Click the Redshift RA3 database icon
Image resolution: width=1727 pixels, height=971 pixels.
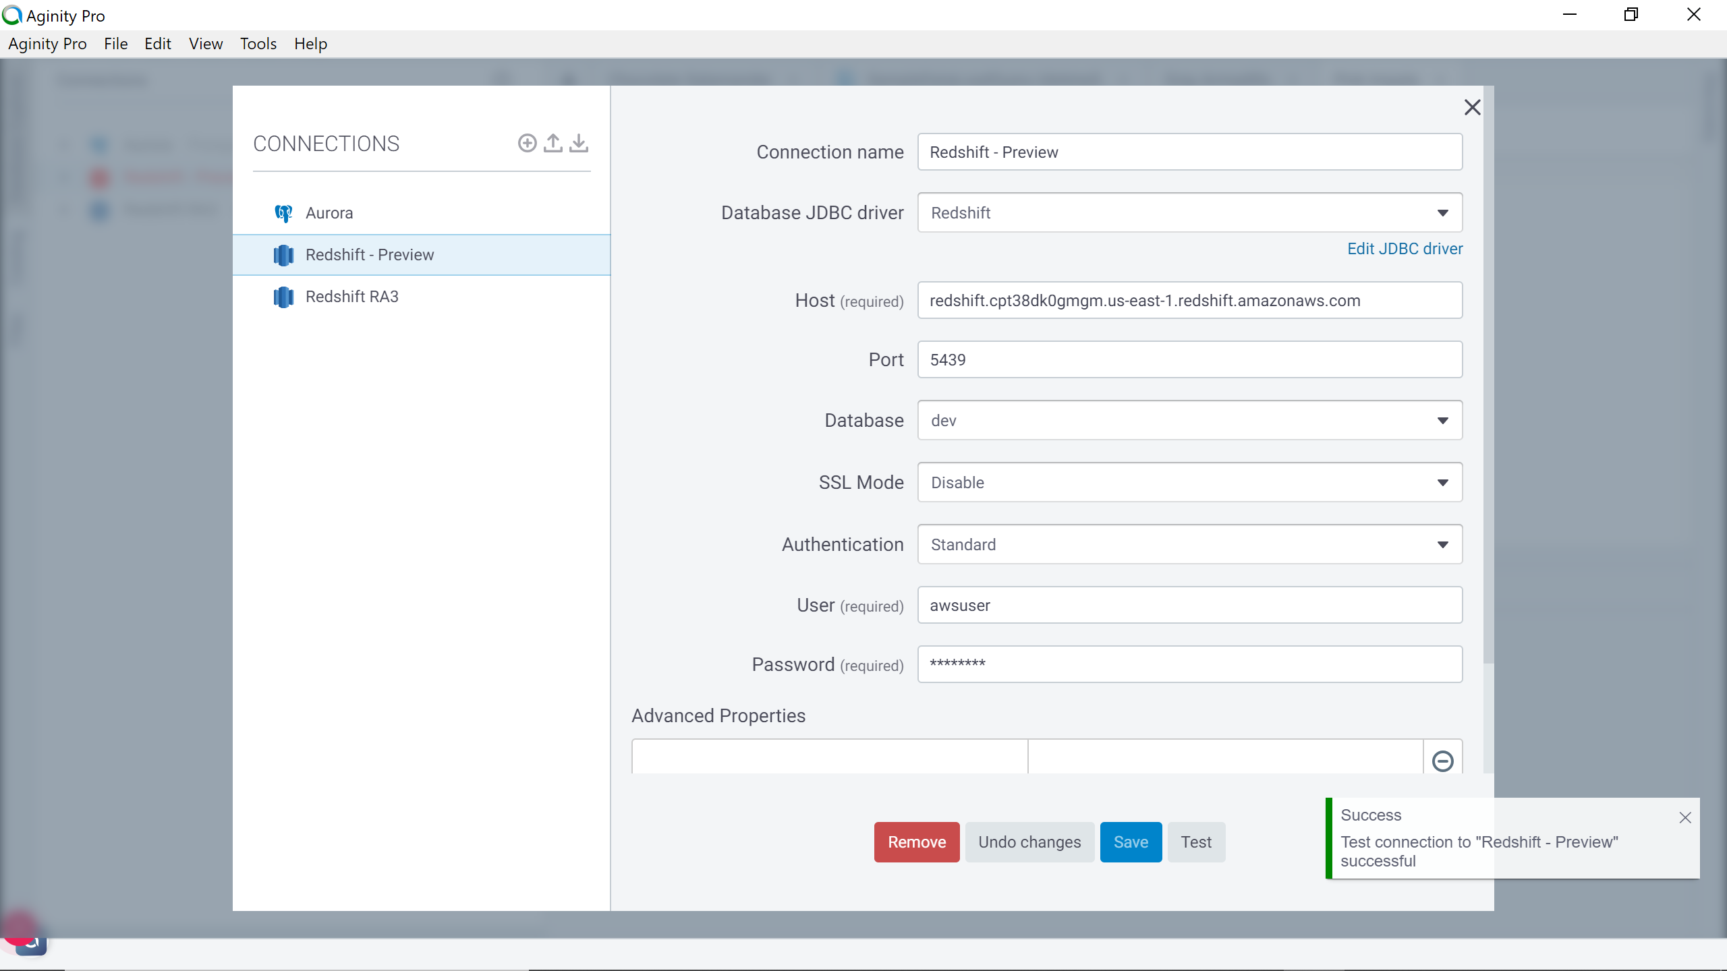283,297
